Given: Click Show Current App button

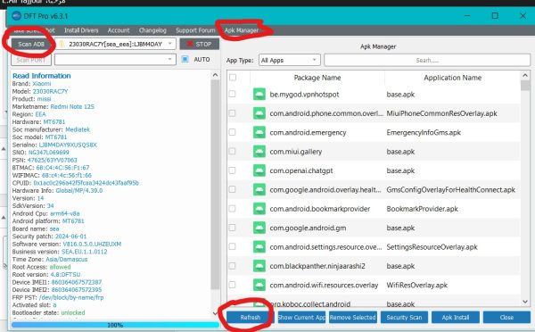Looking at the screenshot, I should click(301, 318).
